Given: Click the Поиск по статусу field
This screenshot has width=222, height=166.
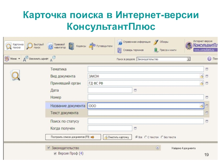Looking at the screenshot, I should click(146, 121).
